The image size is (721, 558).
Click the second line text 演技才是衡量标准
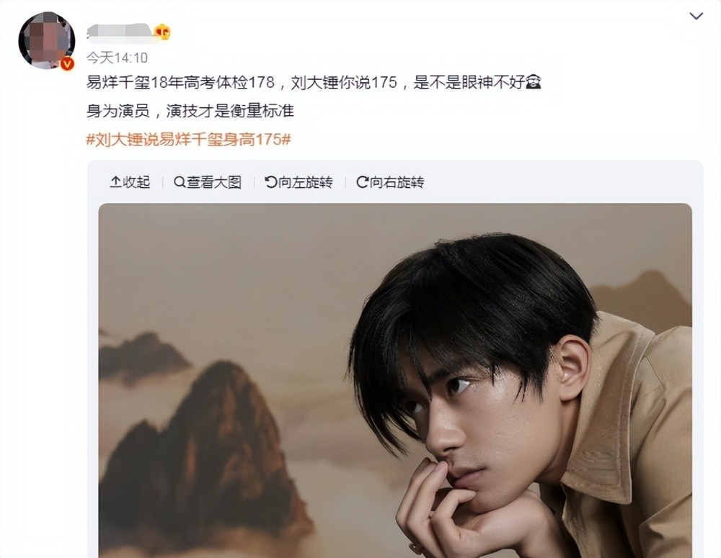[x=230, y=111]
